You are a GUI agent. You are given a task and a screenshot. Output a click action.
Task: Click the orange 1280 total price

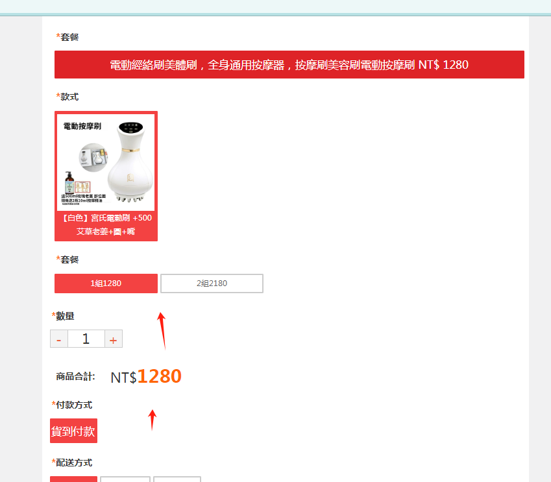160,376
